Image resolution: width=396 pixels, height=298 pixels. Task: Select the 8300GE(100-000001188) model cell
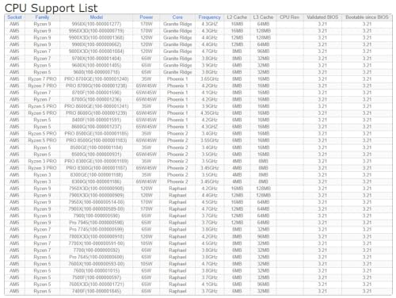tap(97, 175)
